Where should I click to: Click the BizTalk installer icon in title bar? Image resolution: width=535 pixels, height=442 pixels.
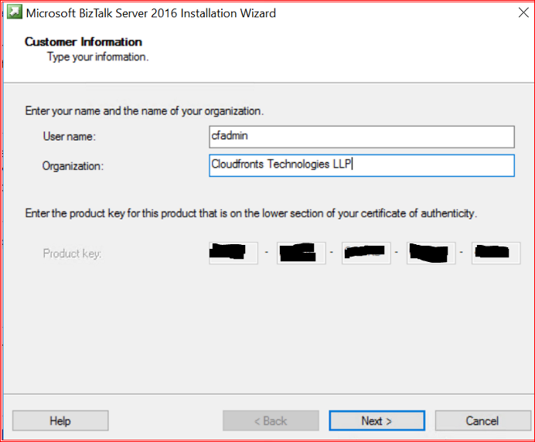pos(13,12)
